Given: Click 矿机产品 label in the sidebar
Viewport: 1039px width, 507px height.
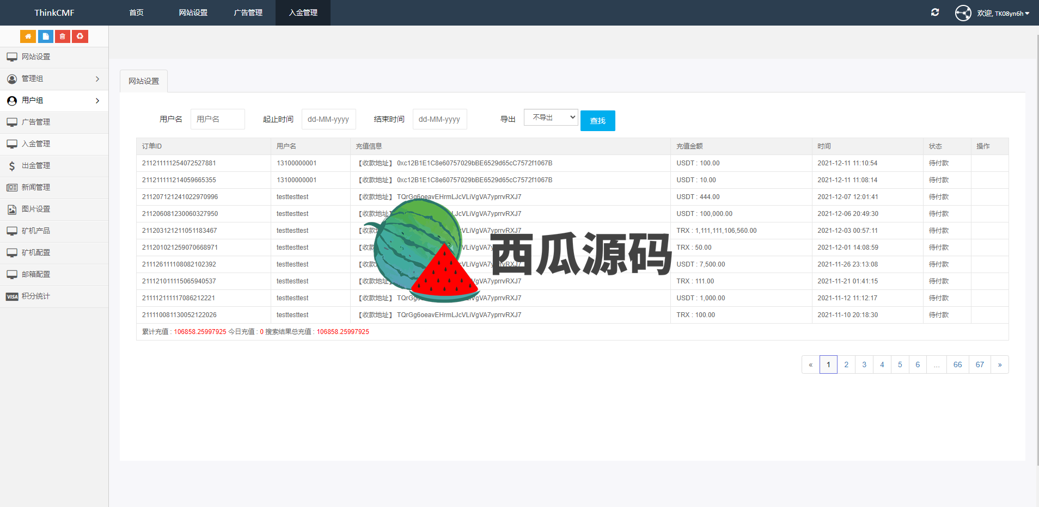Looking at the screenshot, I should (36, 231).
